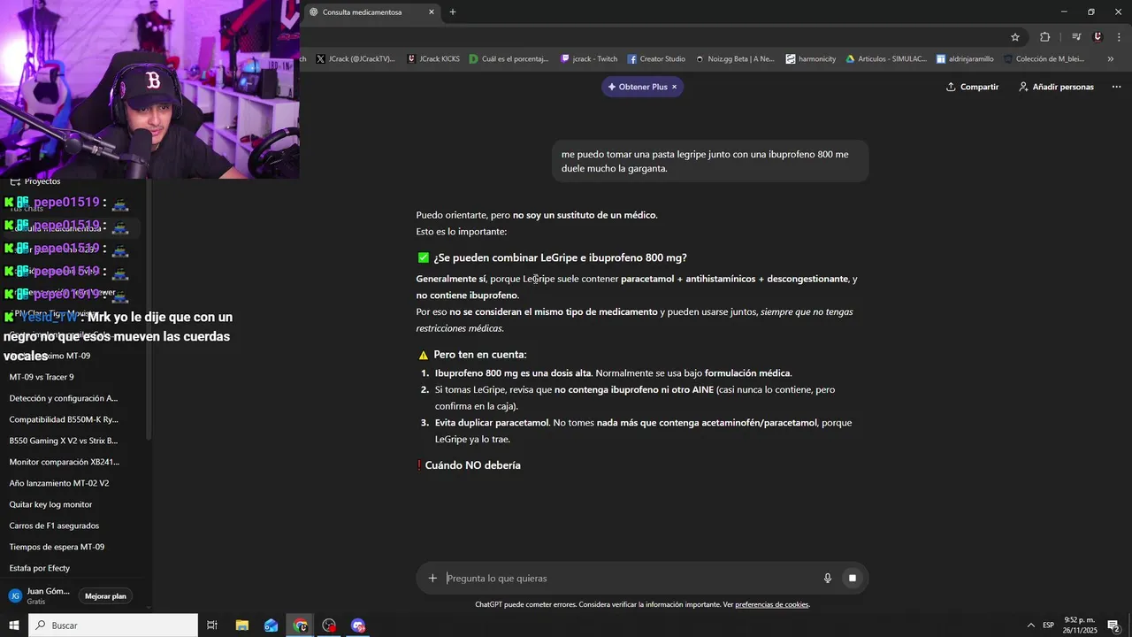This screenshot has height=637, width=1132.
Task: Switch to Chrome on the taskbar
Action: click(x=301, y=625)
